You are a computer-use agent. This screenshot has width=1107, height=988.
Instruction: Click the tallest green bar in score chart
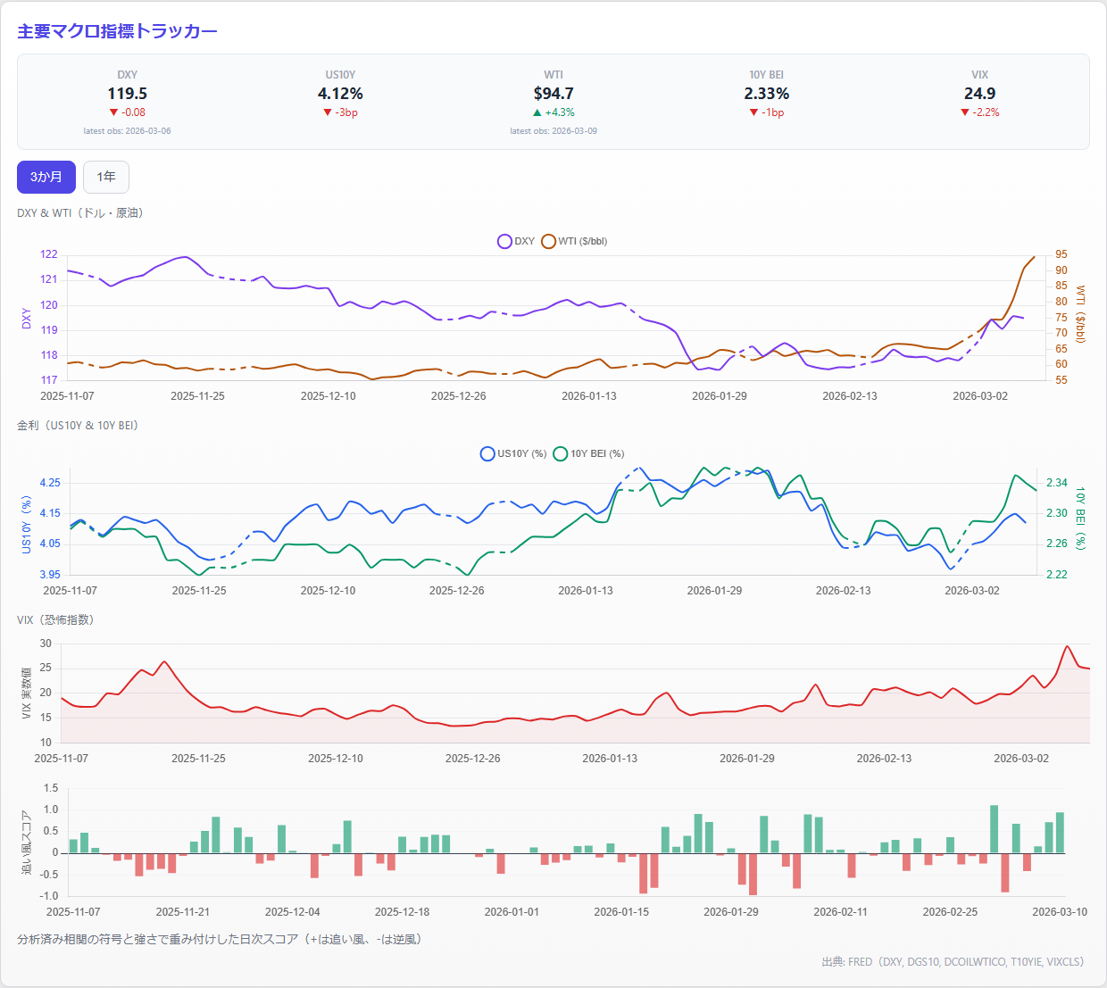[994, 829]
